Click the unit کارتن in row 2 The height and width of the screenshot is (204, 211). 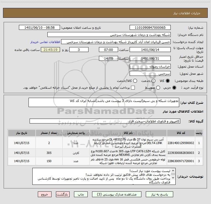tap(76, 153)
